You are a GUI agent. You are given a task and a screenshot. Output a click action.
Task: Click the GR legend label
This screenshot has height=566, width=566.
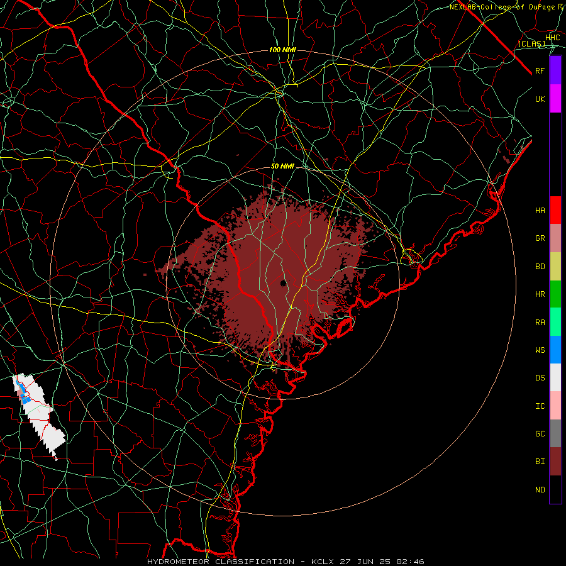tap(540, 238)
